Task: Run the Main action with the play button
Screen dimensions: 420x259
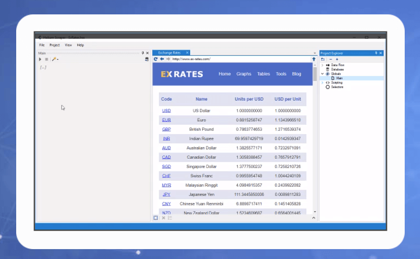Action: point(40,59)
